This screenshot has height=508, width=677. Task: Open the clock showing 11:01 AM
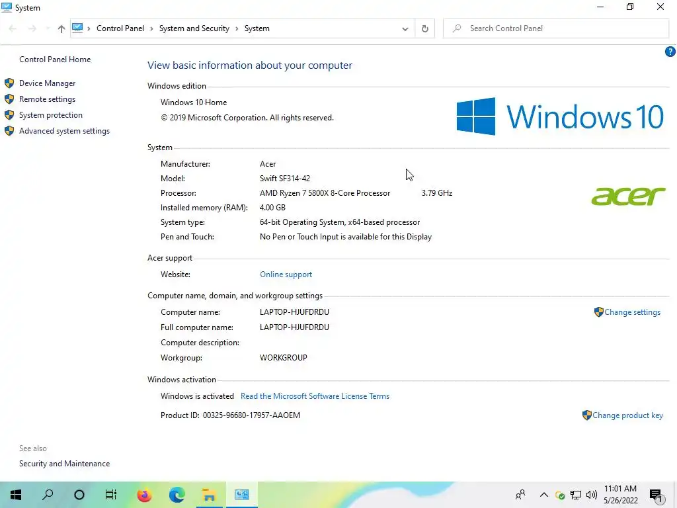coord(620,495)
